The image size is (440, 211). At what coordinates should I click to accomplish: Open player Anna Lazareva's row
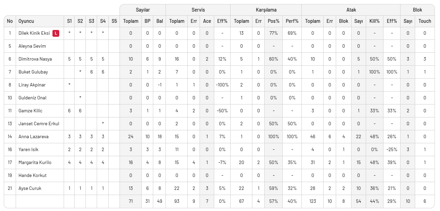(x=33, y=136)
